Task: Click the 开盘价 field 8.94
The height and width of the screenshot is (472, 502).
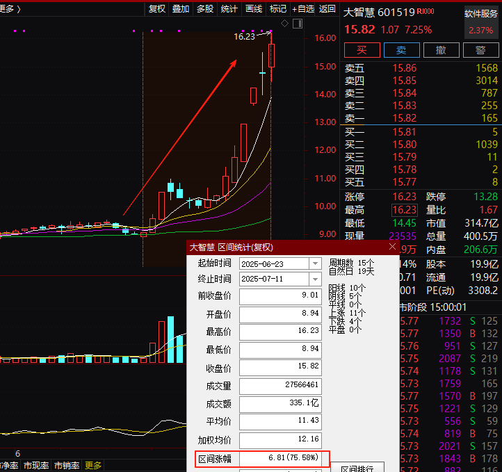Action: coord(280,314)
